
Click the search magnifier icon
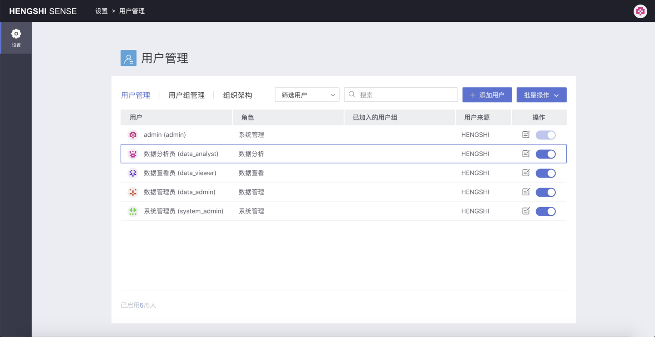pyautogui.click(x=352, y=94)
